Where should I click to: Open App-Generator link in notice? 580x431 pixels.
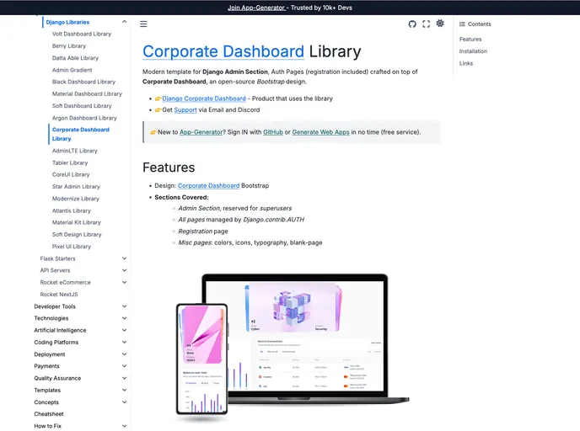(x=201, y=132)
